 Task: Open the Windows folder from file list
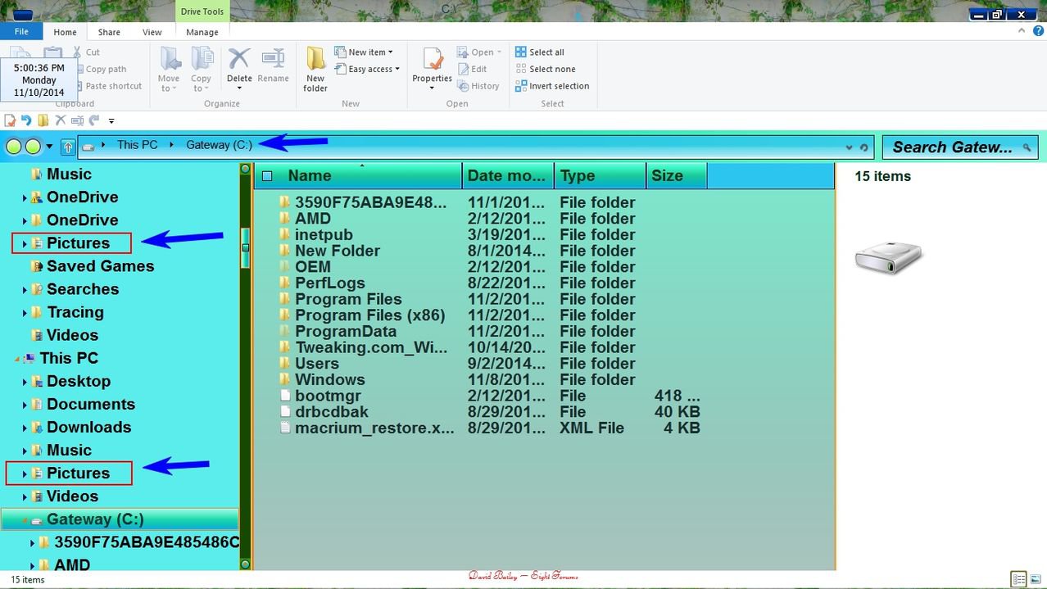point(331,379)
